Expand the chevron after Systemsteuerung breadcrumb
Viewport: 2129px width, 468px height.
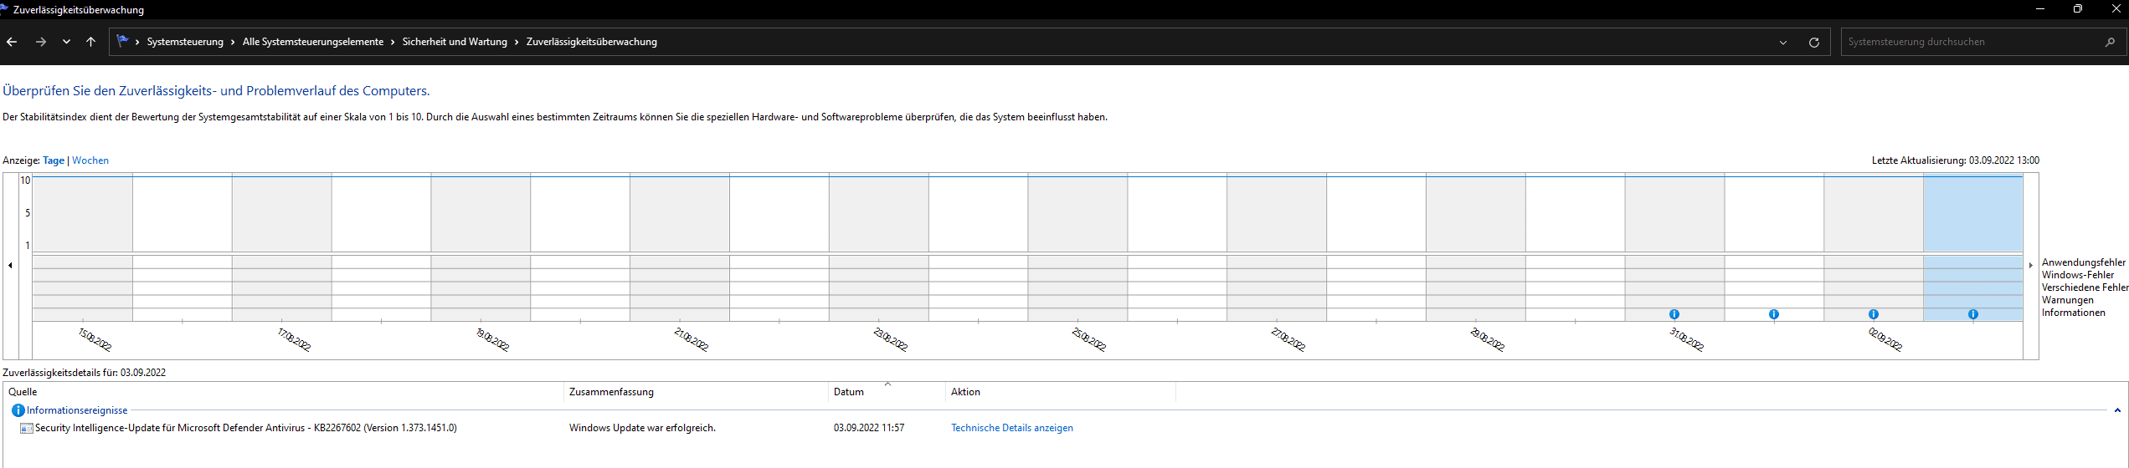click(234, 42)
